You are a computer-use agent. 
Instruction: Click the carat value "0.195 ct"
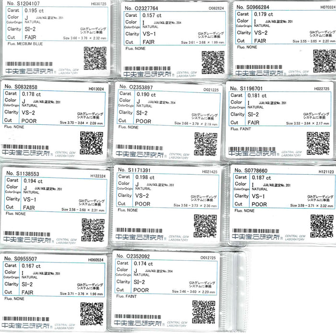(34, 11)
